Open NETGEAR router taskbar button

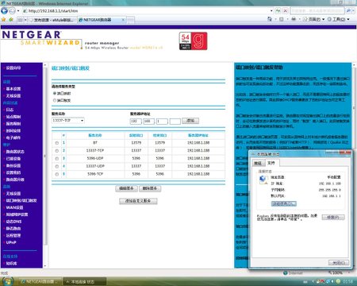(40, 281)
